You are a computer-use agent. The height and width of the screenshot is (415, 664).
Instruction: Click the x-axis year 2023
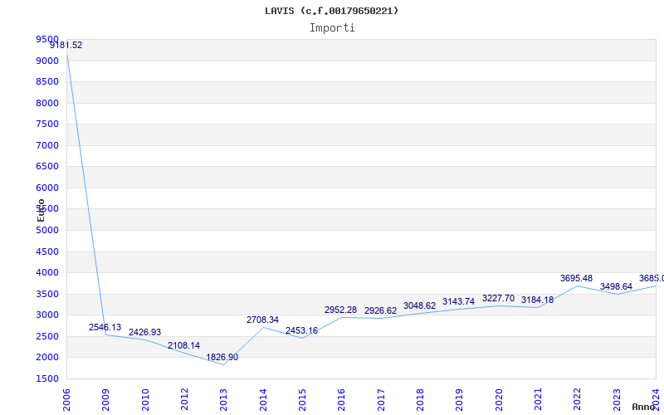pos(617,400)
